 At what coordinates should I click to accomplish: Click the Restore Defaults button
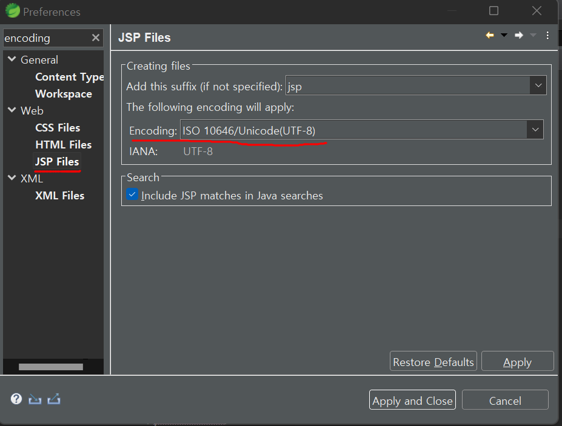pos(433,361)
